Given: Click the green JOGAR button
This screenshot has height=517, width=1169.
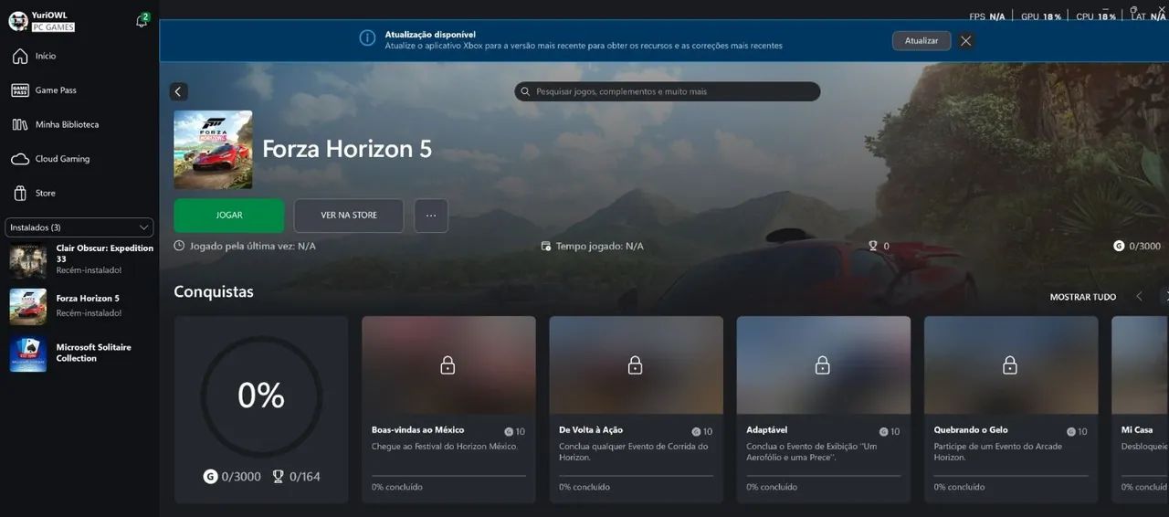Looking at the screenshot, I should [x=229, y=216].
